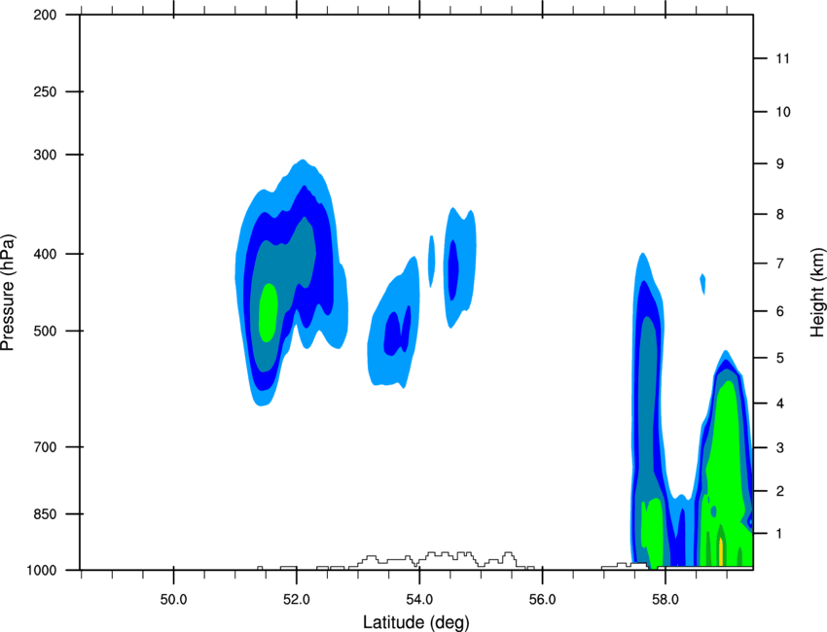Click the 56.0 latitude tick label
Image resolution: width=827 pixels, height=632 pixels.
[x=543, y=600]
